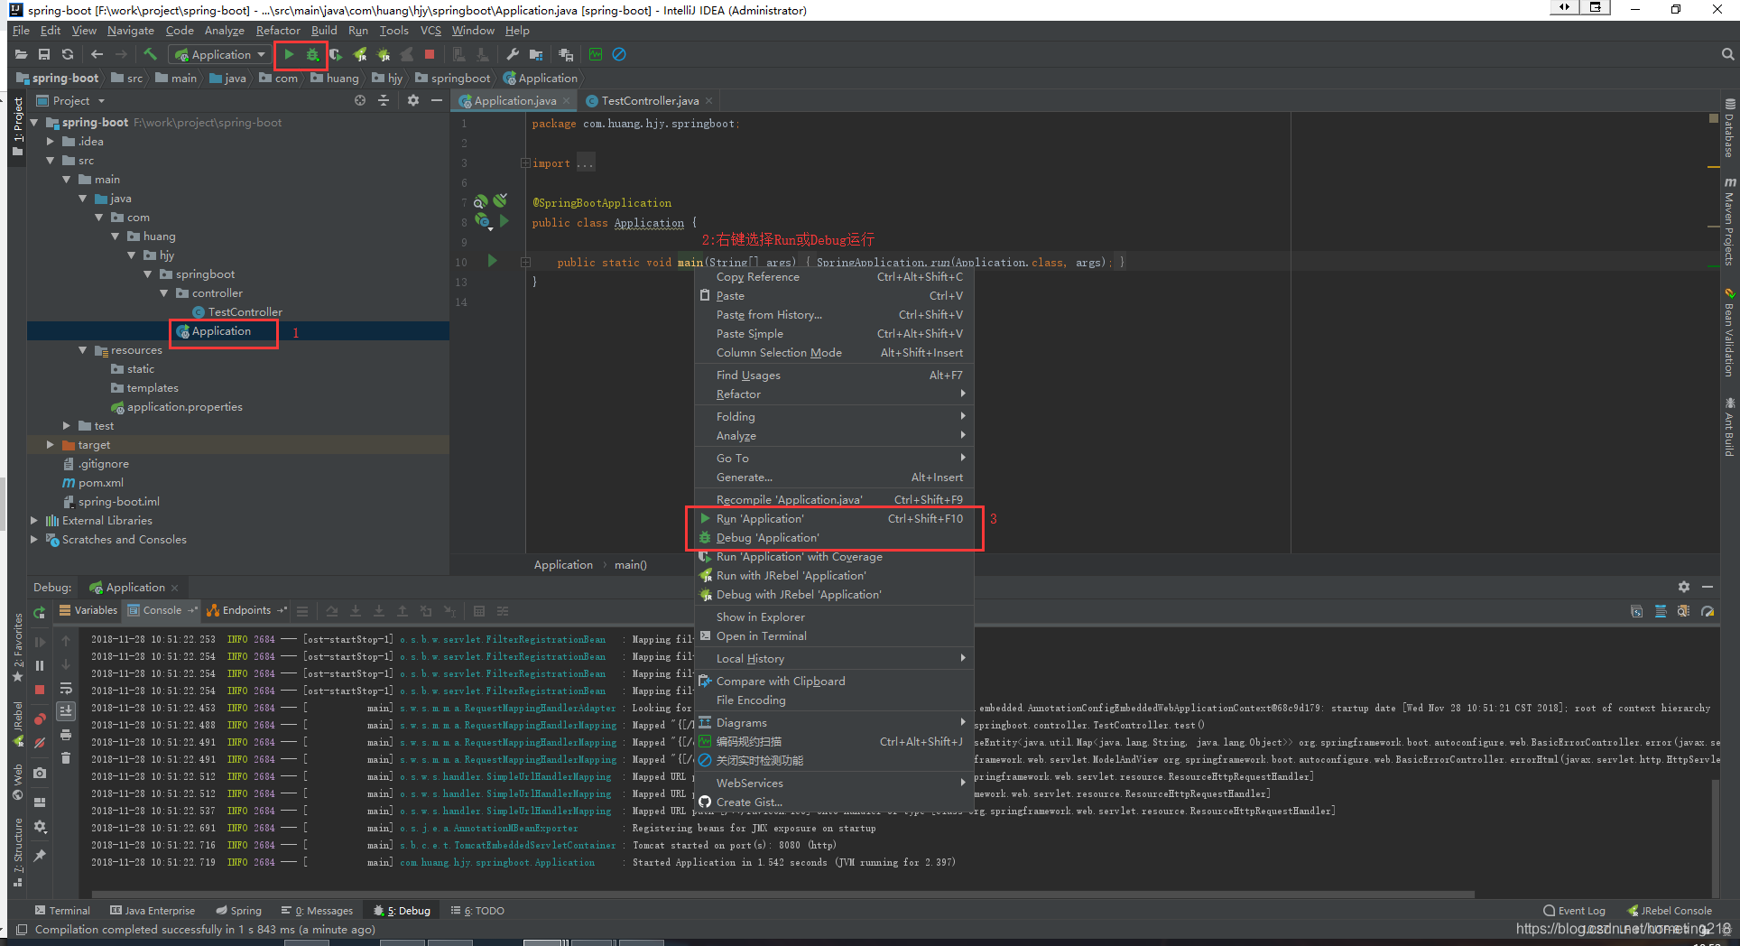Expand Scratches and Consoles node
Viewport: 1740px width, 946px height.
point(35,540)
